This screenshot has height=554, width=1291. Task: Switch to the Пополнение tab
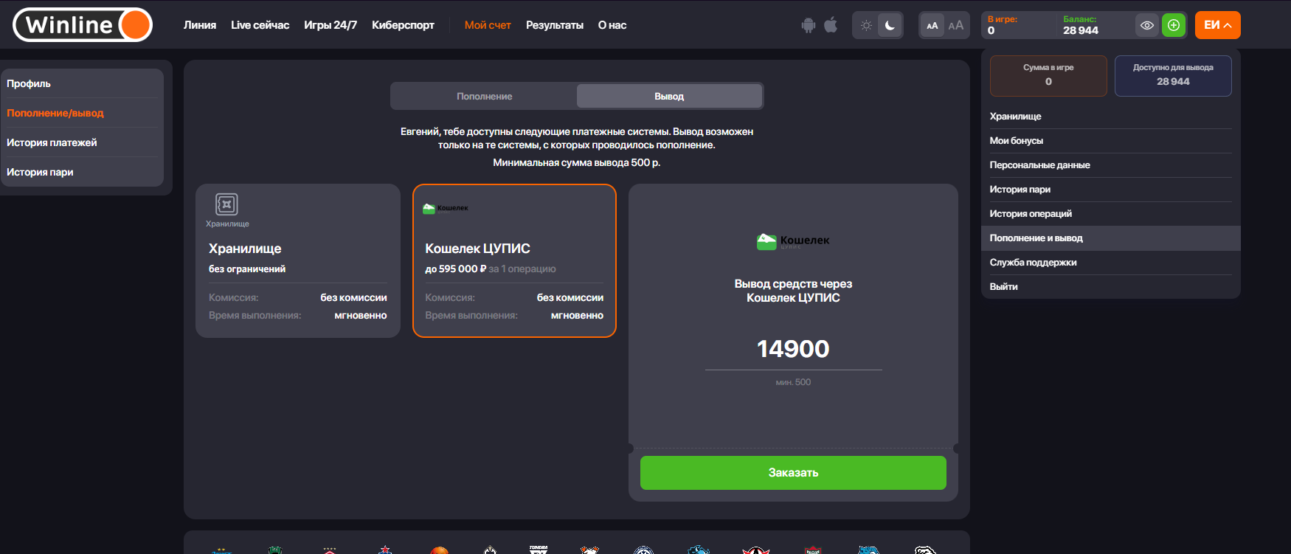(x=484, y=96)
